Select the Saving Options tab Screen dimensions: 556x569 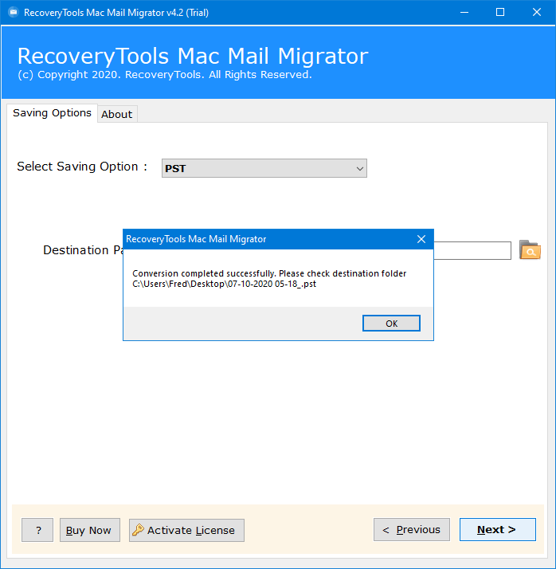tap(52, 113)
